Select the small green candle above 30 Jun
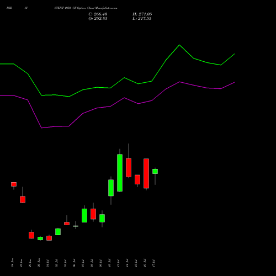Image resolution: width=276 pixels, height=276 pixels. coord(40,238)
